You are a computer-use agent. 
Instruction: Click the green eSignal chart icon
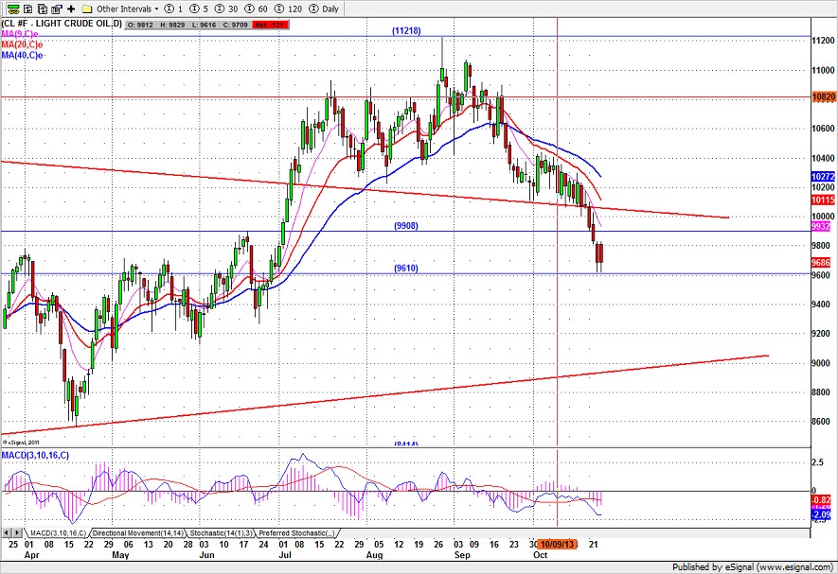click(13, 9)
